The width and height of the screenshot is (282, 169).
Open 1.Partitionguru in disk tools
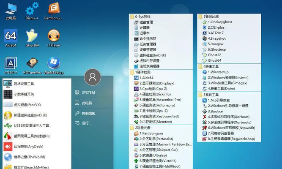pyautogui.click(x=161, y=134)
